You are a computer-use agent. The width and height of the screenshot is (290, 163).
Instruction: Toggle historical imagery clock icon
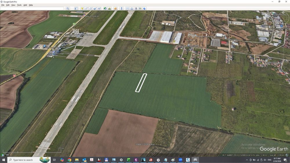coord(105,8)
